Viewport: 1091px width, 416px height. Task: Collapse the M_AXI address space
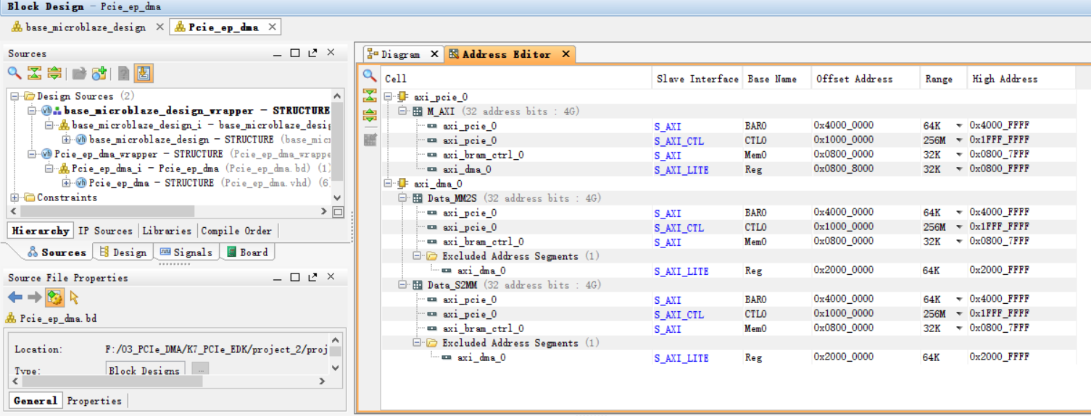click(x=402, y=111)
